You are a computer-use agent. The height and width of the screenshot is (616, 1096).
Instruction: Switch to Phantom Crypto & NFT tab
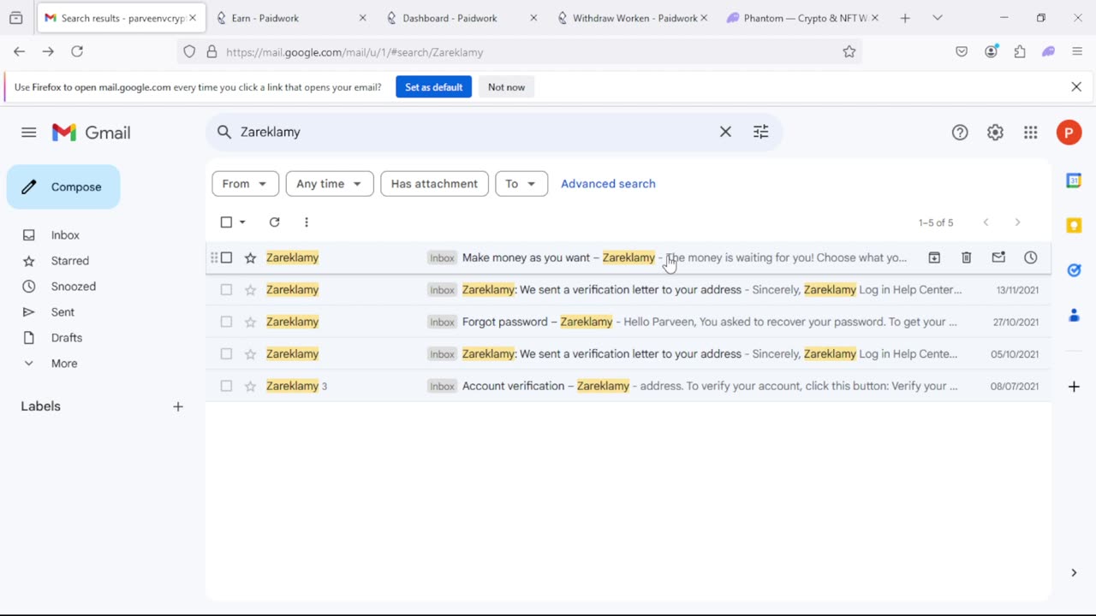(802, 18)
